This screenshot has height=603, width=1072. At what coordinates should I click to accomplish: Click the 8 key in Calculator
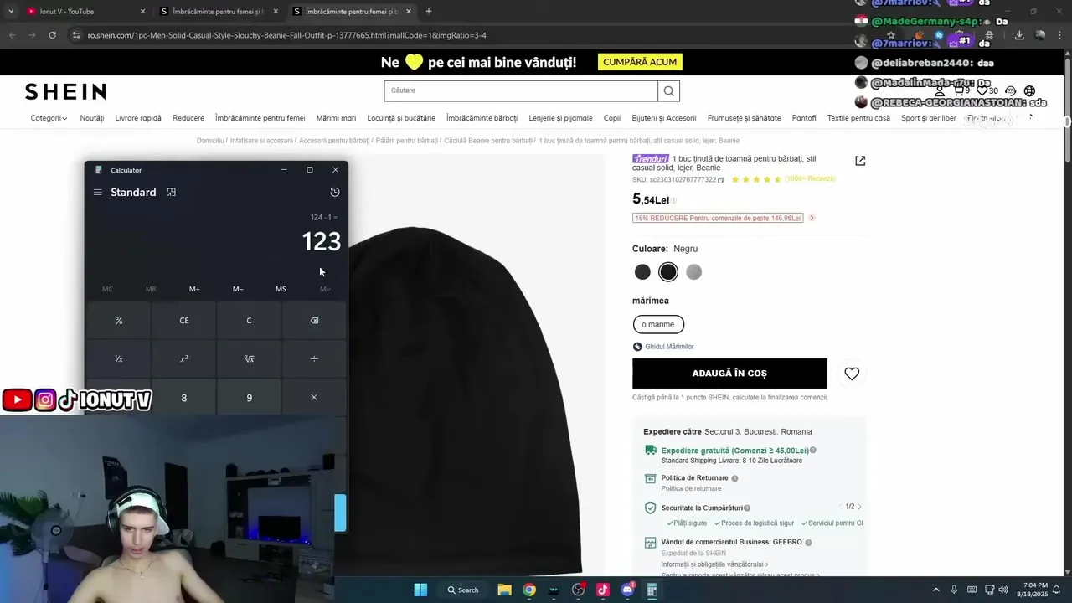[184, 397]
